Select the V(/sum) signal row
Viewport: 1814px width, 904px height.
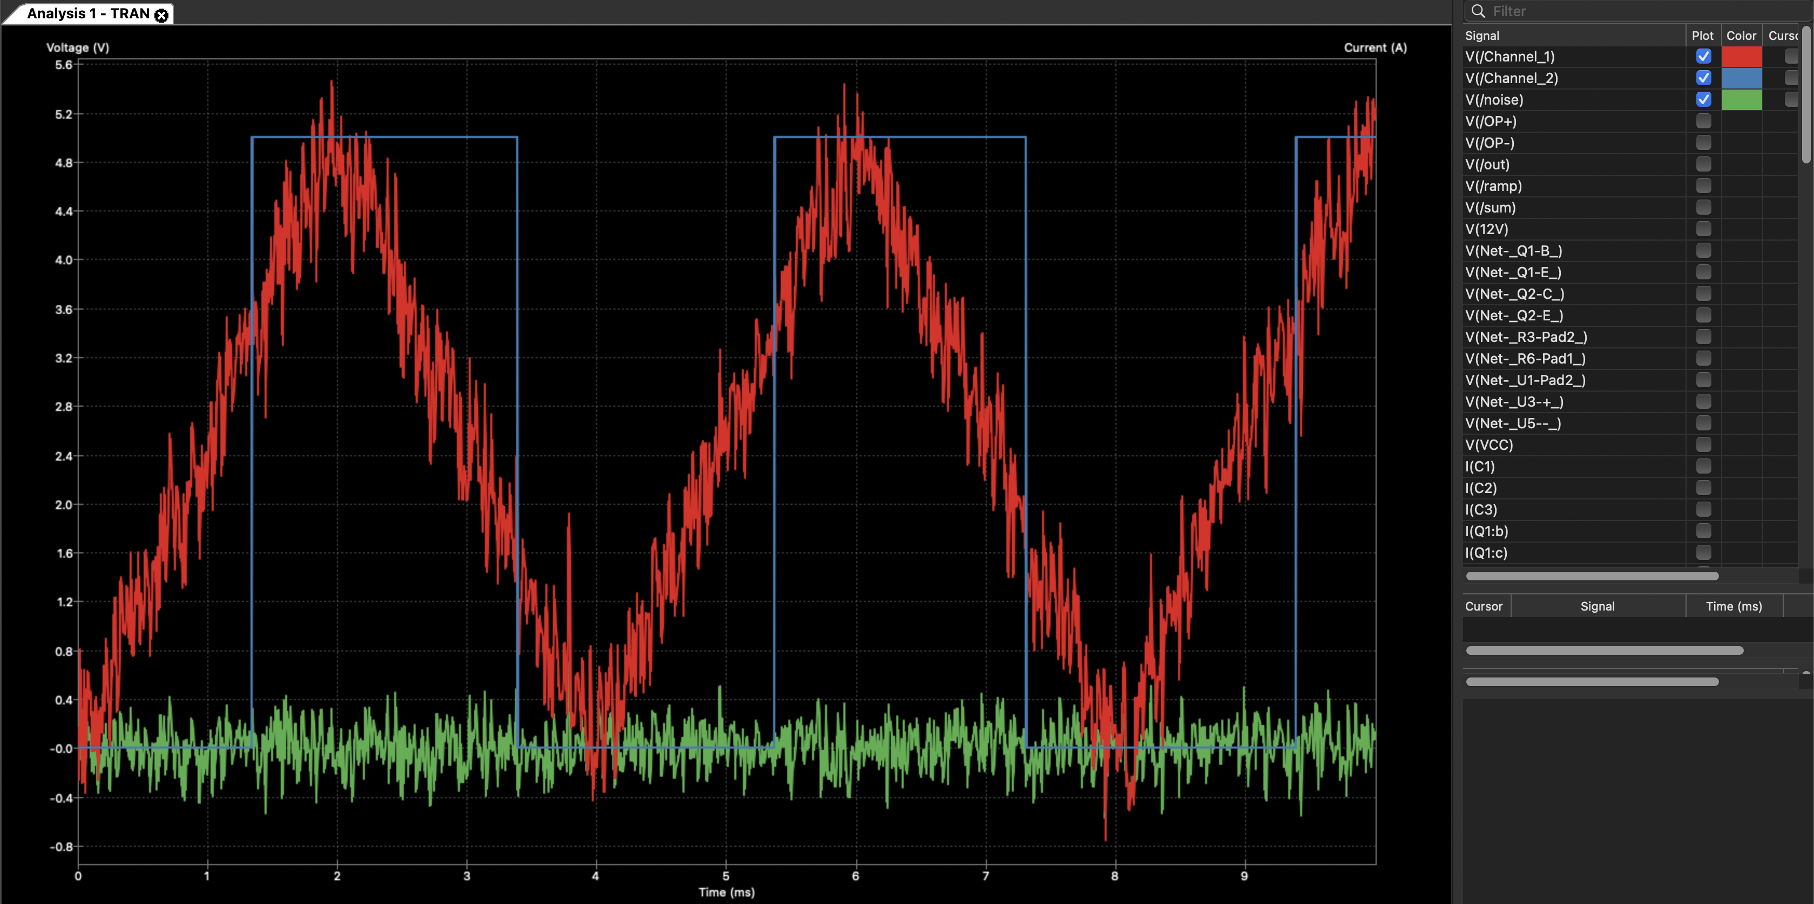pos(1490,208)
